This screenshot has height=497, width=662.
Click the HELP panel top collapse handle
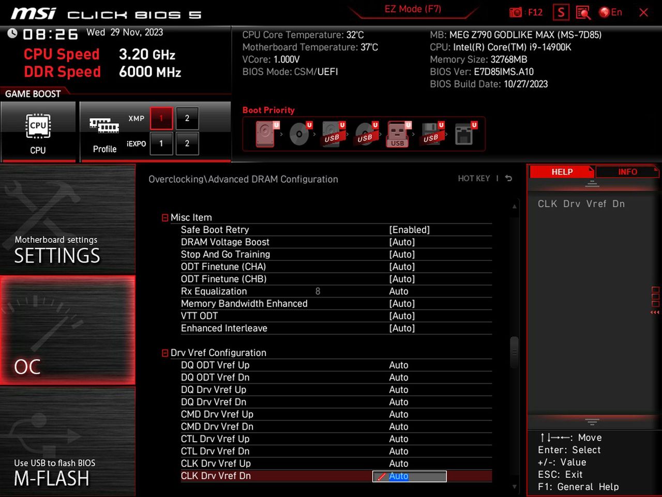592,185
